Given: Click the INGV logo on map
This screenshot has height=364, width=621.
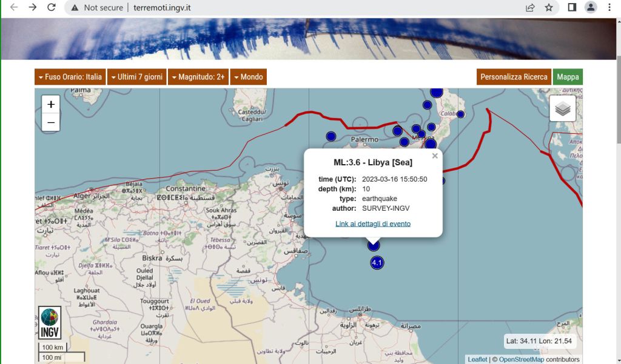Looking at the screenshot, I should click(50, 323).
